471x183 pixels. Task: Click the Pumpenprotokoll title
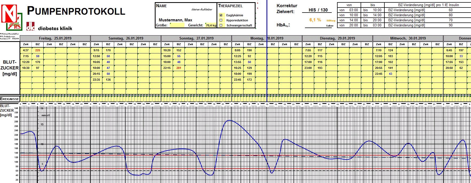pyautogui.click(x=76, y=11)
